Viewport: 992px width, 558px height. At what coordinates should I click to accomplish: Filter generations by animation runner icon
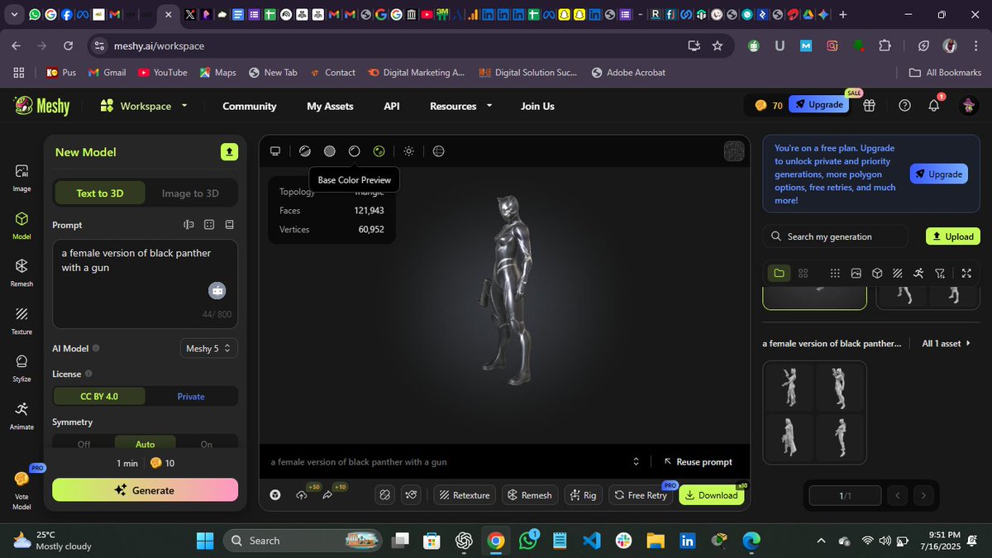click(x=918, y=273)
